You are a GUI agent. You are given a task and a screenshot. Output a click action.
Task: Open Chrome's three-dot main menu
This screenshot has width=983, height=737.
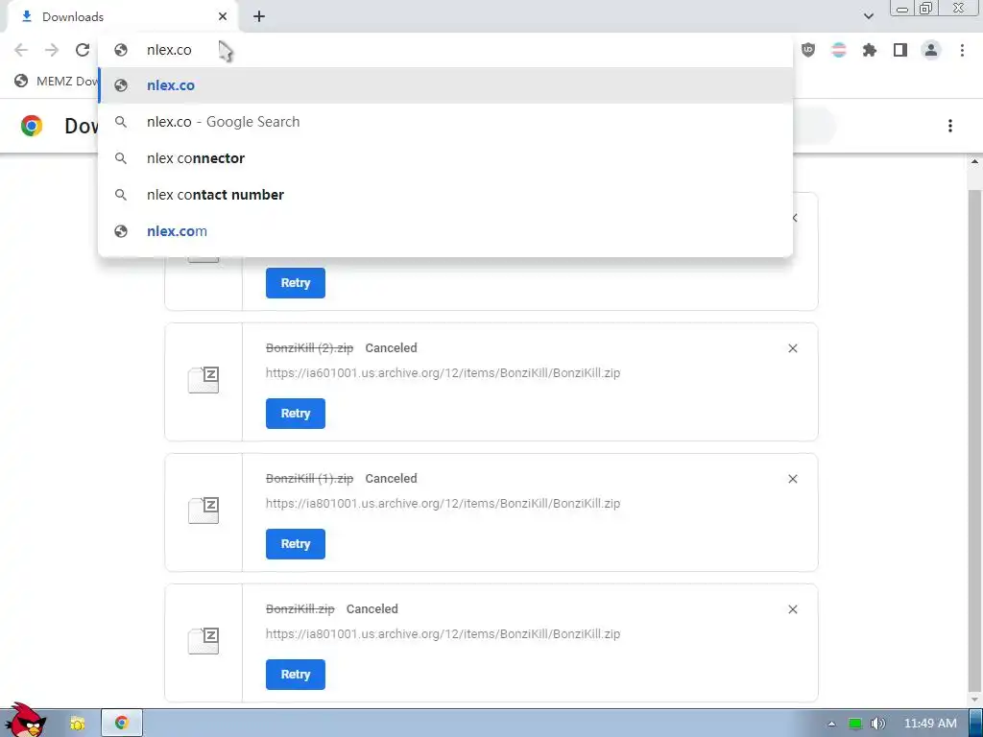click(962, 50)
